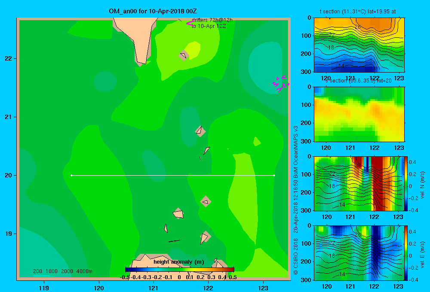Click the 26 contour label in temperature section
Viewport: 430px width, 292px height.
coord(358,27)
